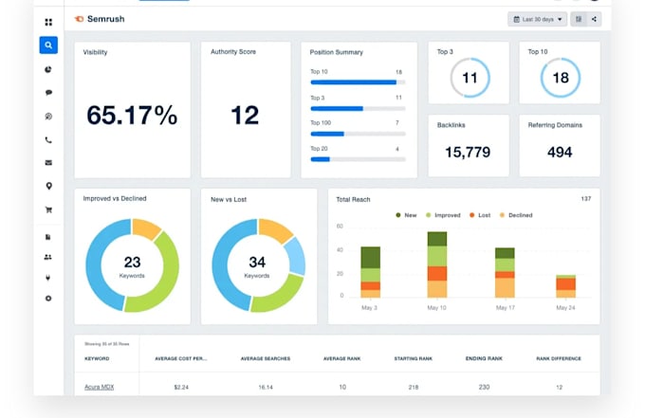Sort by AVERAGE RANK column header

pos(341,358)
